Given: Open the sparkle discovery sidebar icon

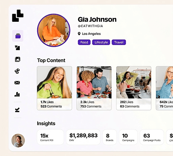Looking at the screenshot, I should click(x=17, y=47).
